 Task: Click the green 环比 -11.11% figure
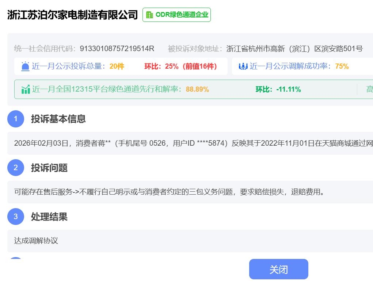coord(278,89)
